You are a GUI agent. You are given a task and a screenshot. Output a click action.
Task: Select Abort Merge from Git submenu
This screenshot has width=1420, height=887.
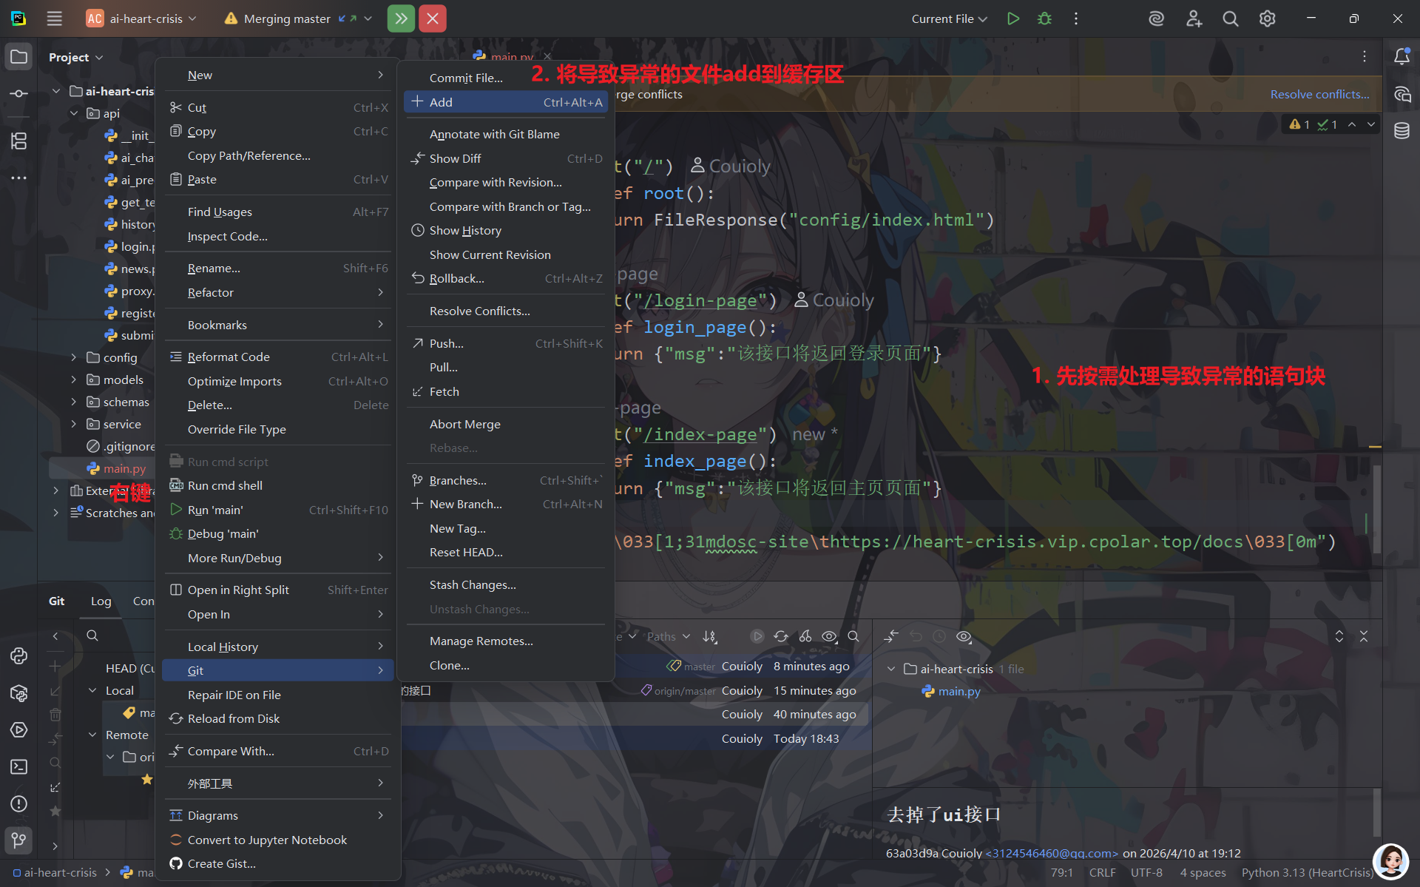point(506,424)
